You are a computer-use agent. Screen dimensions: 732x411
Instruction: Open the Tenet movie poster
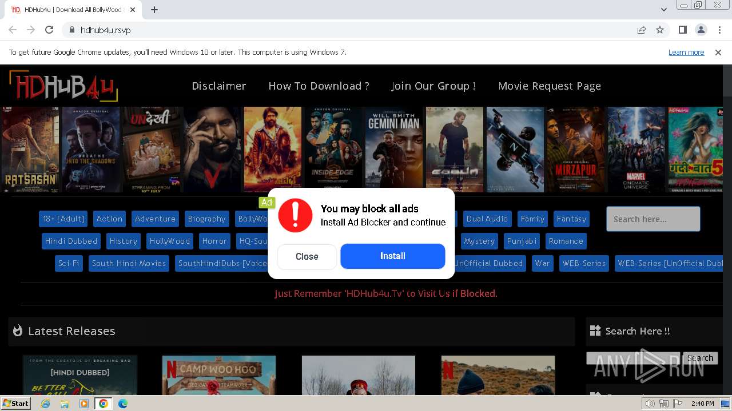click(515, 150)
